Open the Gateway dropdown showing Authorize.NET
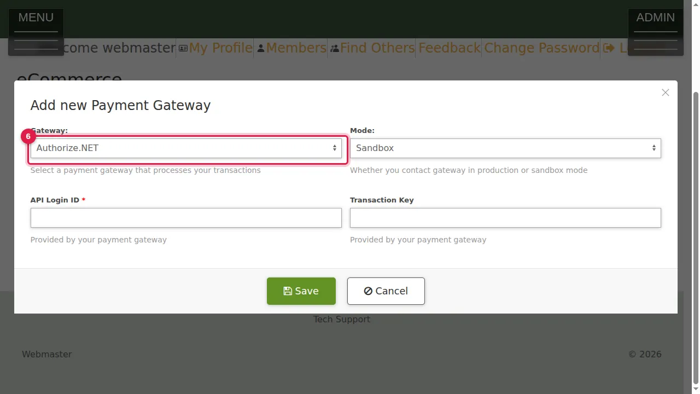700x394 pixels. tap(186, 148)
